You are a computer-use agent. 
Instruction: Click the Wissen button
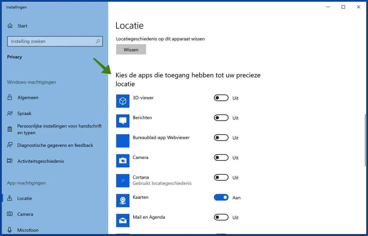(131, 49)
